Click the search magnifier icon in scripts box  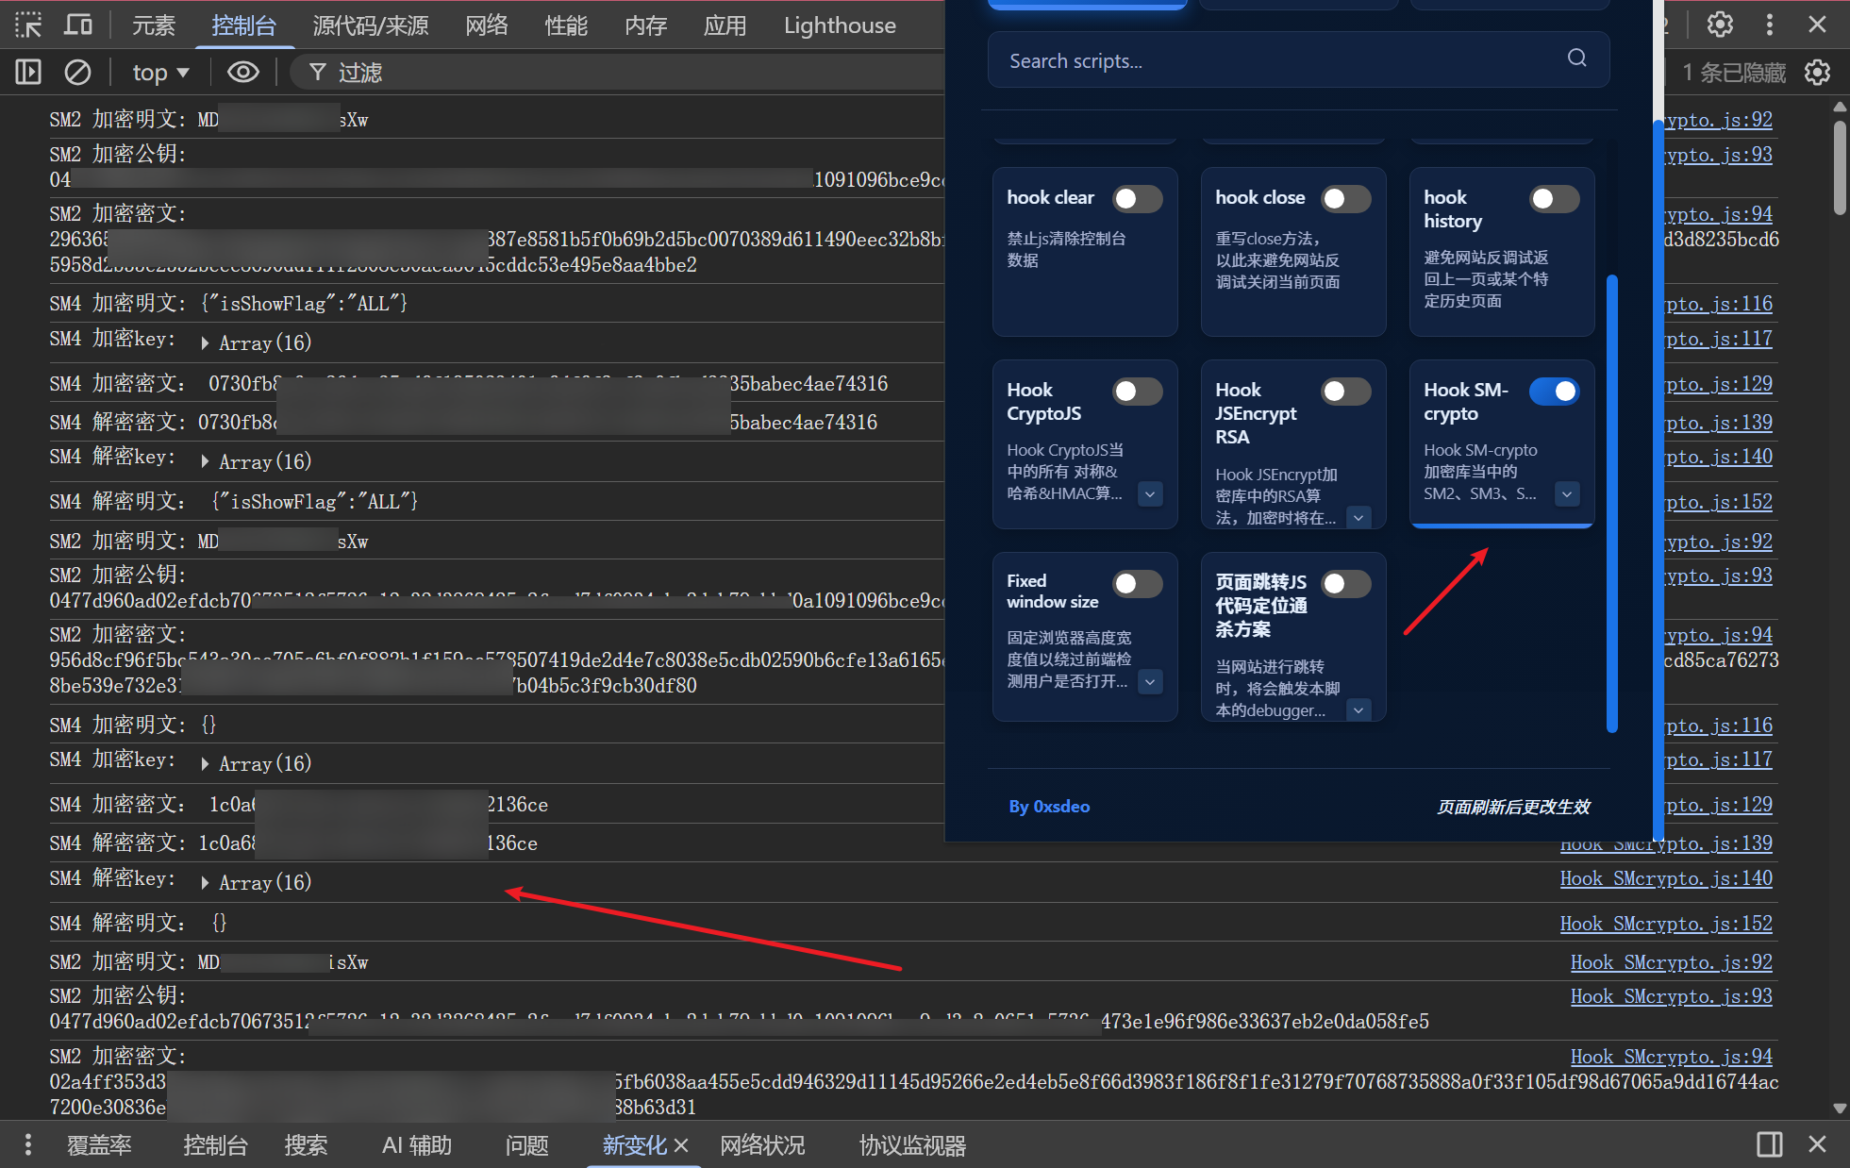point(1576,58)
